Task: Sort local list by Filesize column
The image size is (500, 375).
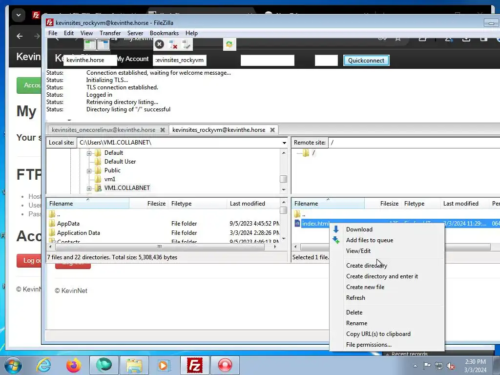Action: (148, 204)
